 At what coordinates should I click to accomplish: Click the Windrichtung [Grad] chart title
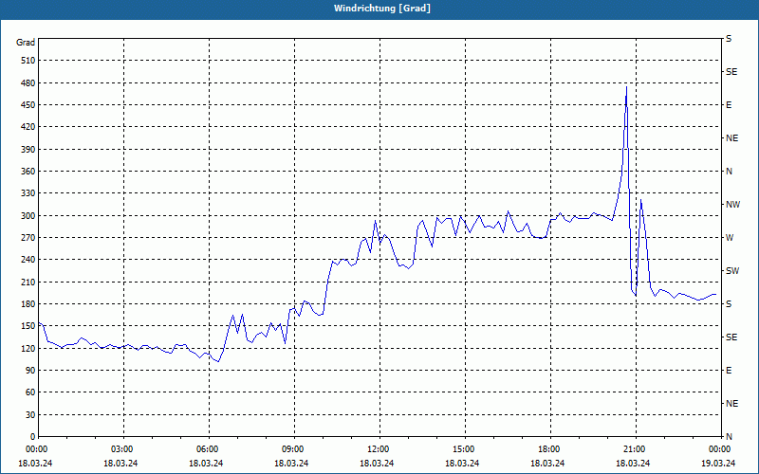382,9
